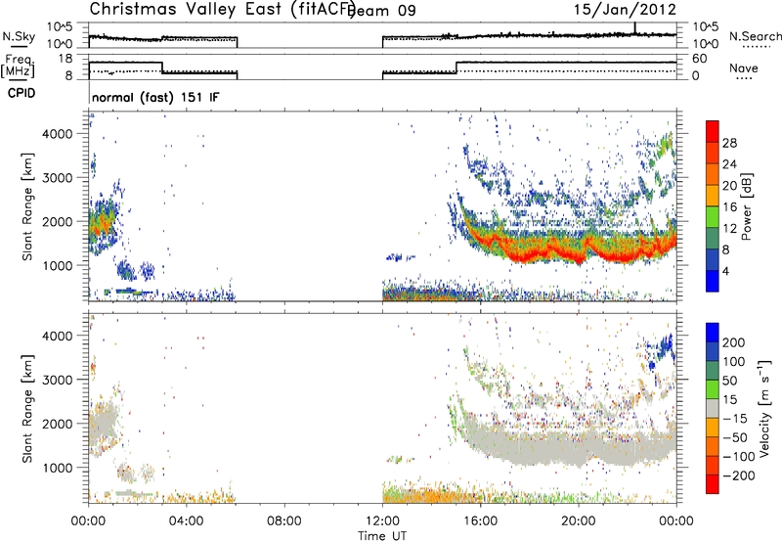Click the title Christmas Valley East (fitACF)
The image size is (782, 542).
pyautogui.click(x=223, y=9)
